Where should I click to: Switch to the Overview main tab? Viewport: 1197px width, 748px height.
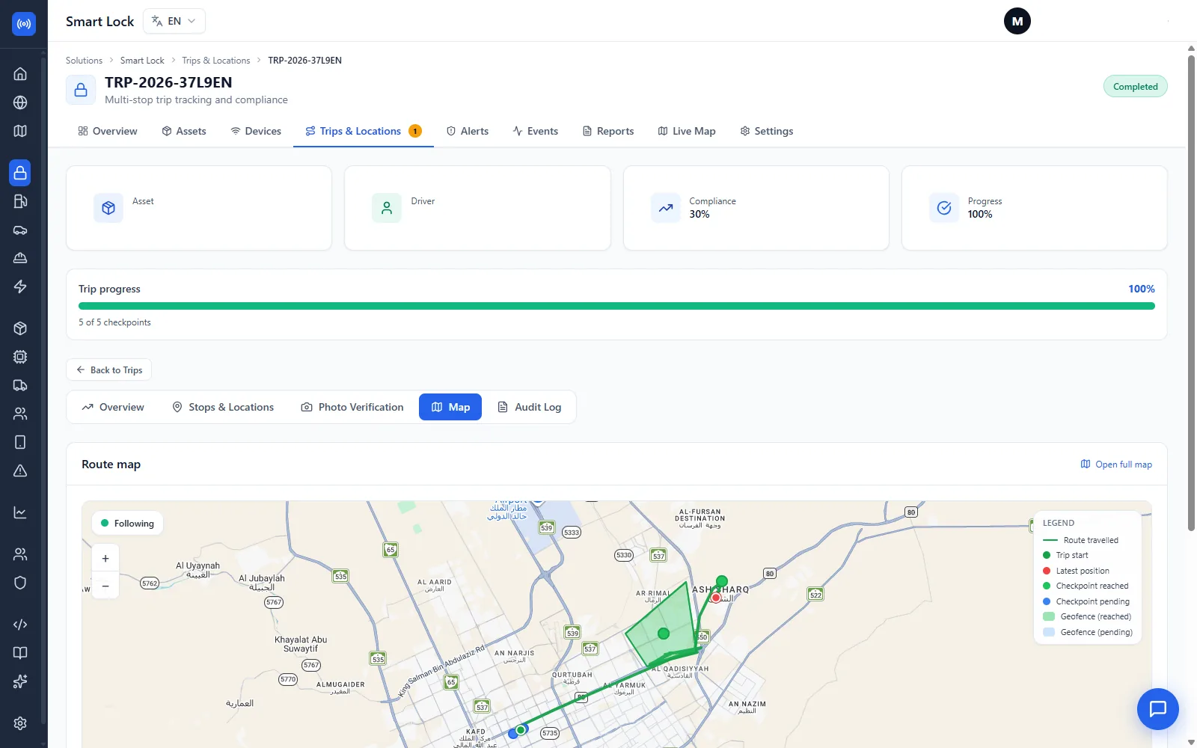pos(108,131)
